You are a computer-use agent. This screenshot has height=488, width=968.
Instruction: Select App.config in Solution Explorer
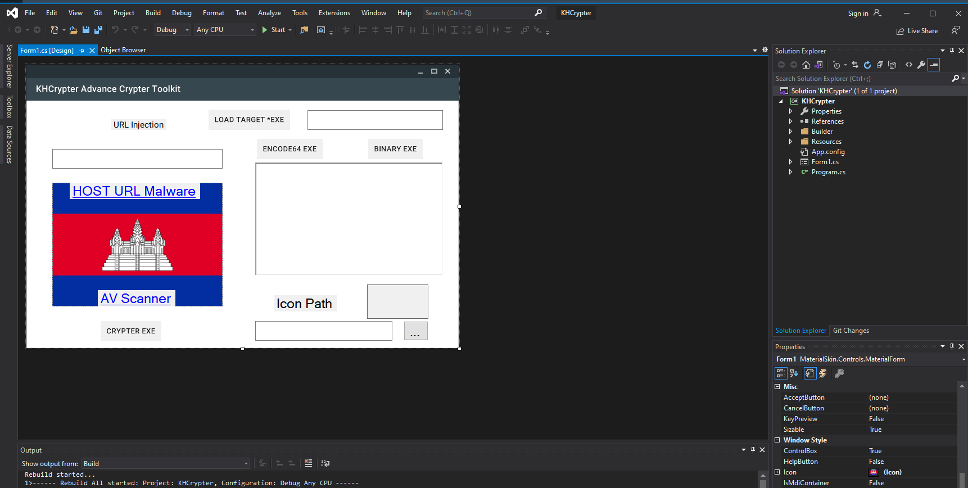(x=828, y=152)
